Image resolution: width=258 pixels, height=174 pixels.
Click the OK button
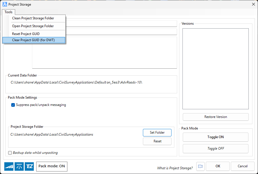pyautogui.click(x=218, y=166)
